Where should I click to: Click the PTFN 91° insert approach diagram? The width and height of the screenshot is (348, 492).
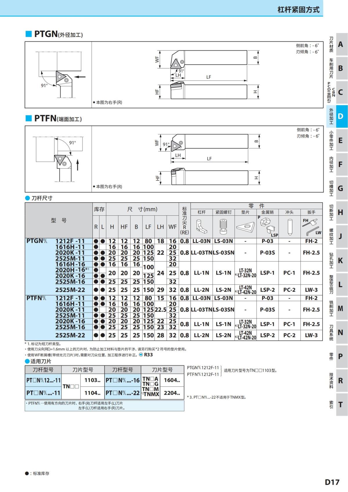pyautogui.click(x=59, y=159)
